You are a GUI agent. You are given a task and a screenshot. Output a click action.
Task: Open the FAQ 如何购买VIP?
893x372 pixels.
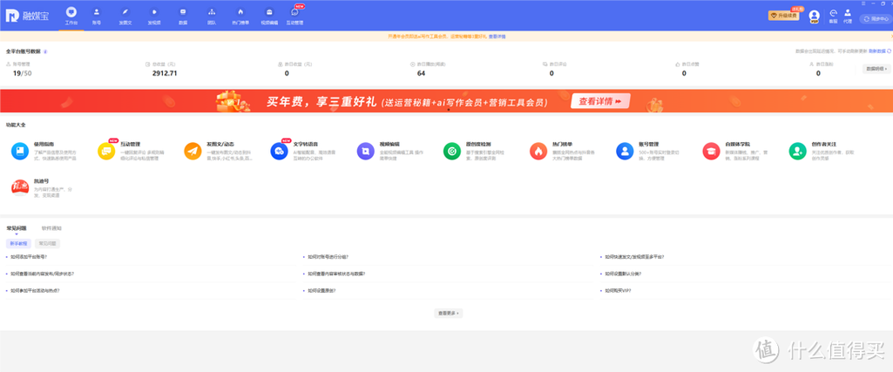[x=618, y=290]
